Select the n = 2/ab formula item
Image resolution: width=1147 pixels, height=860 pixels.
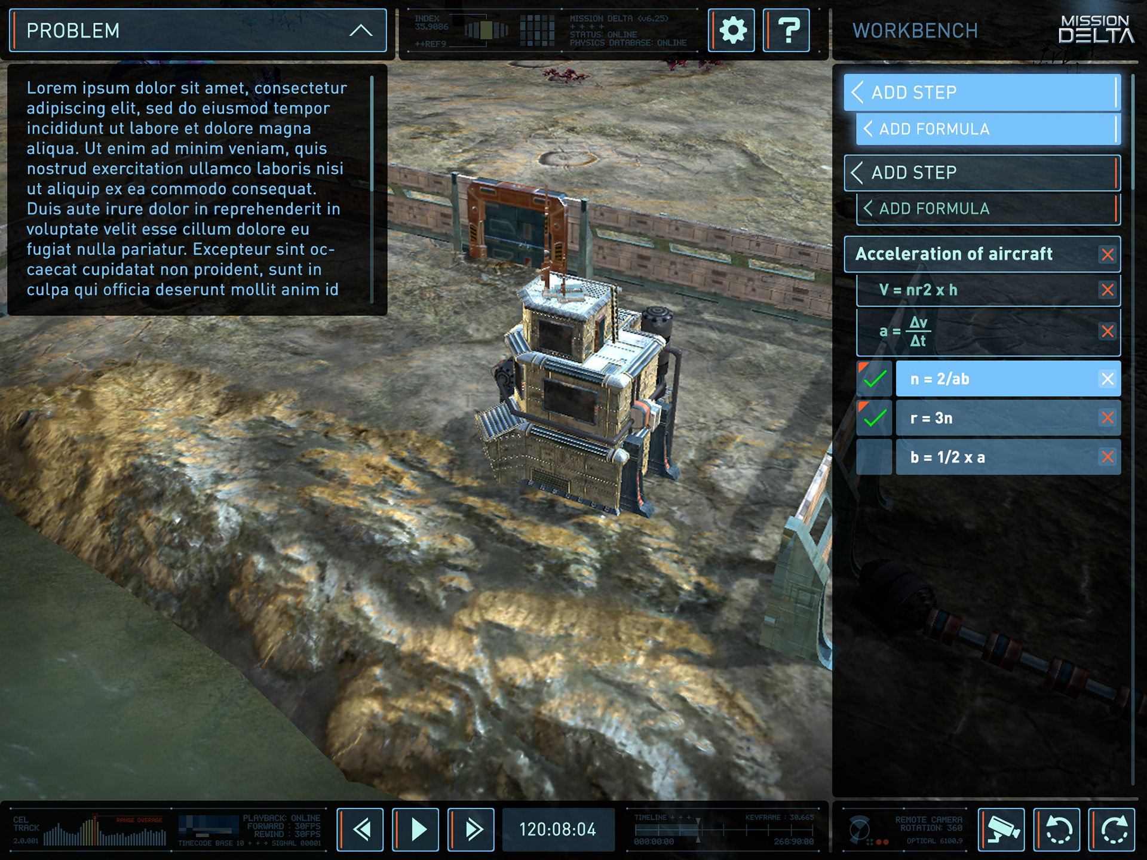coord(995,379)
